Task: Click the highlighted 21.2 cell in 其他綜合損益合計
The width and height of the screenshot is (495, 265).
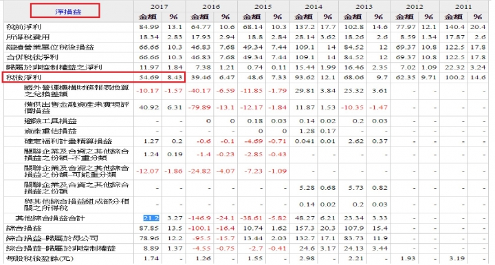Action: (x=151, y=218)
